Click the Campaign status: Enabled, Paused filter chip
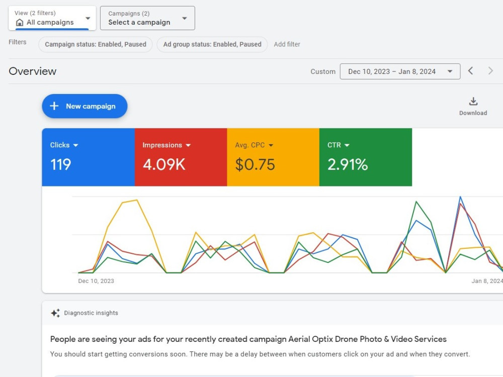Viewport: 503px width, 377px height. (95, 44)
